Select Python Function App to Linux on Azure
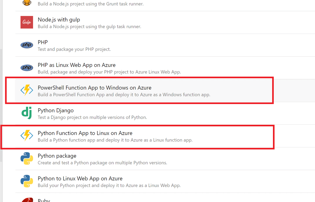Screen dimensions: 315x202 [85, 133]
